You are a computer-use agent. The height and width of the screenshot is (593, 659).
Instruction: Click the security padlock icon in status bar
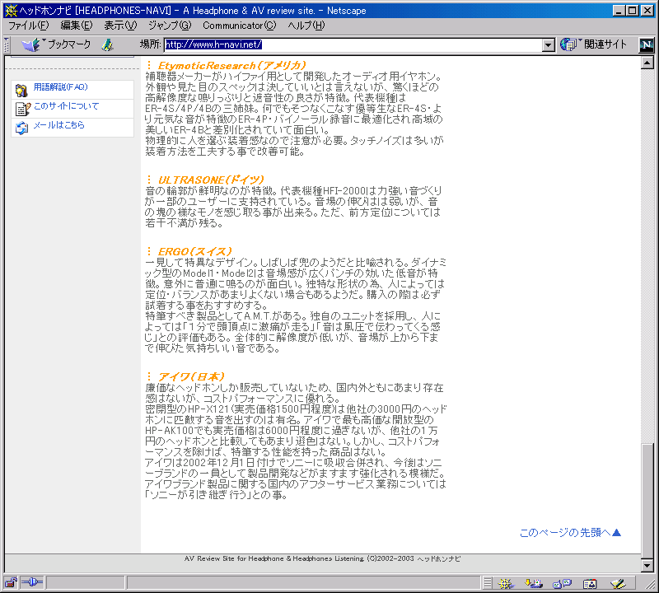pos(11,583)
